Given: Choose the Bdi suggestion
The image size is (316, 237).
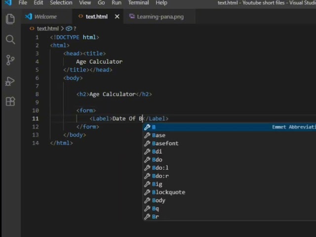Looking at the screenshot, I should point(229,152).
